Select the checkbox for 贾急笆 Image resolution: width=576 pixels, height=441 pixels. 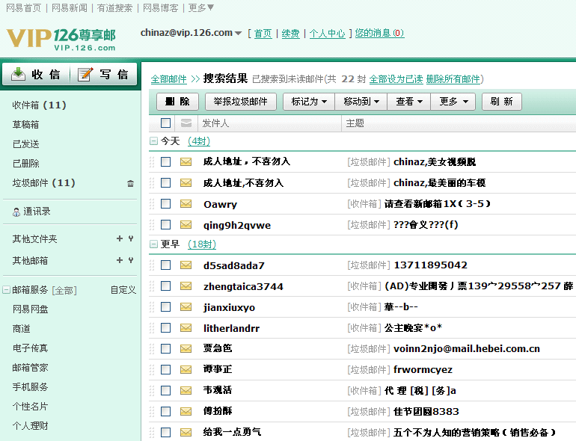coord(165,349)
